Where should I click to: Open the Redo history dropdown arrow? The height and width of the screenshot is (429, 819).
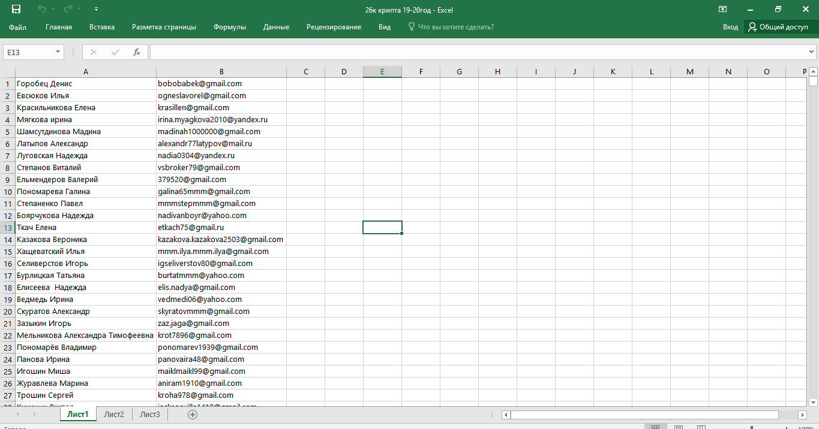click(79, 10)
